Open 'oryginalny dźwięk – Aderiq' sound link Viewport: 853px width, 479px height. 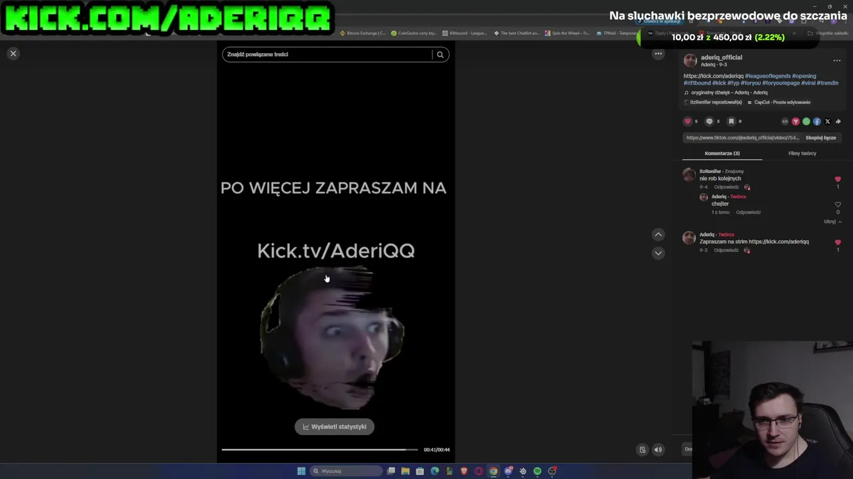[729, 92]
